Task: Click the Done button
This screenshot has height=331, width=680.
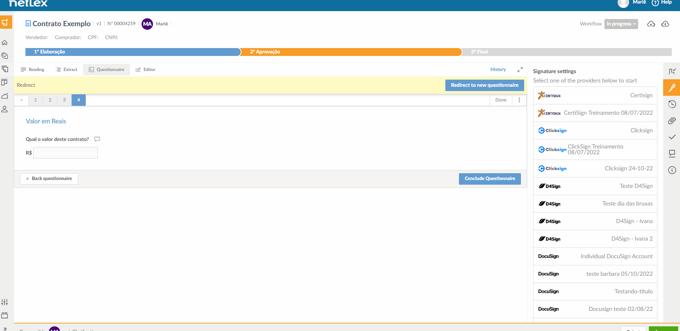Action: point(501,100)
